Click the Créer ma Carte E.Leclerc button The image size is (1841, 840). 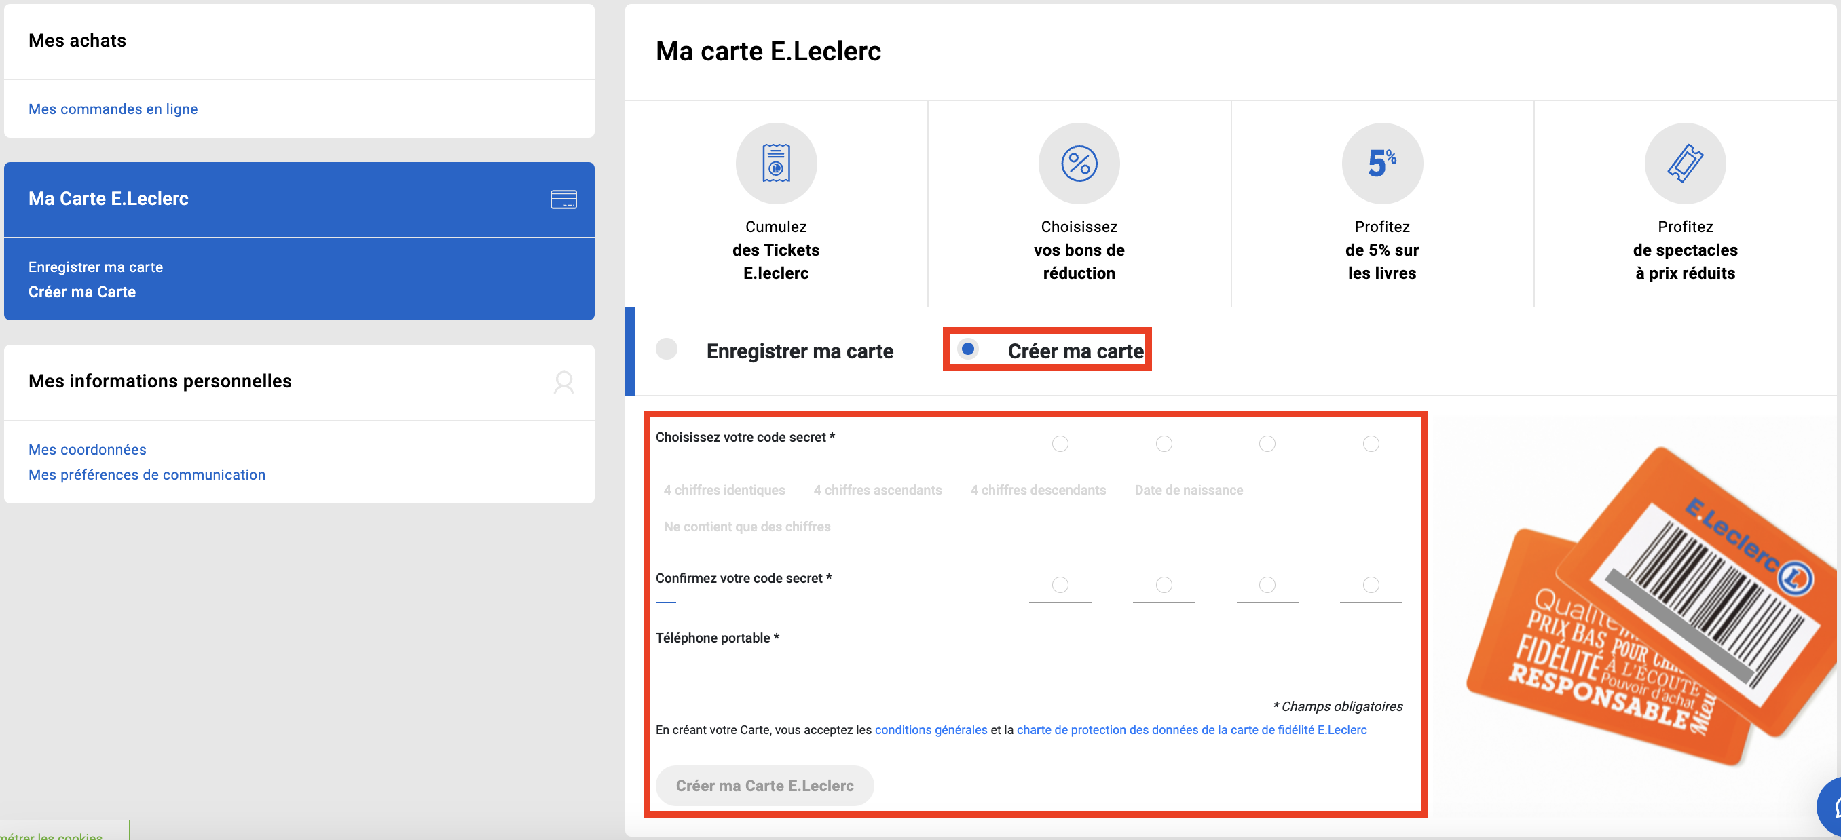coord(764,786)
